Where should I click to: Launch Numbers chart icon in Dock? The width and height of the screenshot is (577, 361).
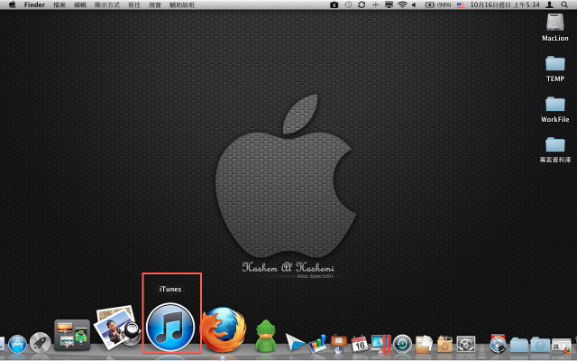(x=317, y=343)
